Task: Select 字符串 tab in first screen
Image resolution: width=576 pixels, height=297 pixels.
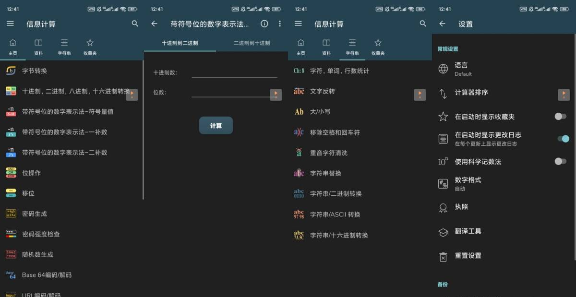Action: (64, 47)
